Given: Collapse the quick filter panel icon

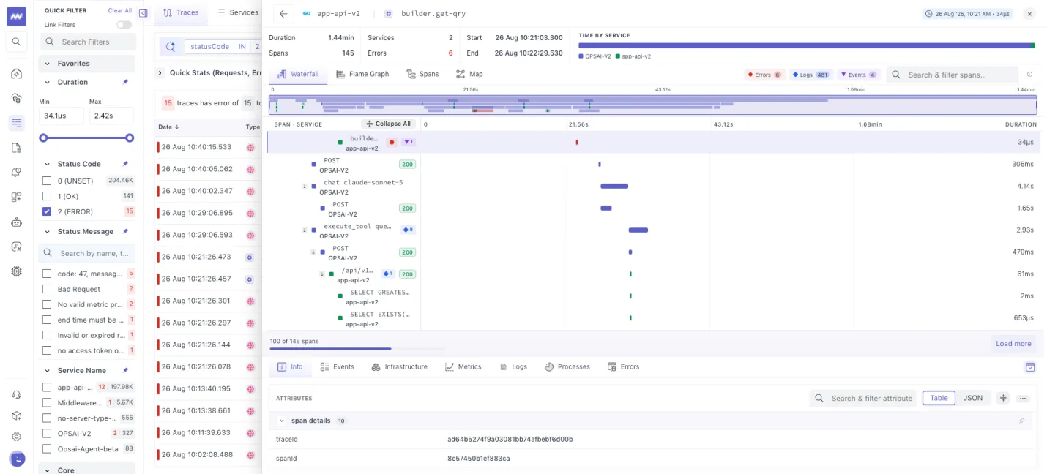Looking at the screenshot, I should click(x=143, y=12).
